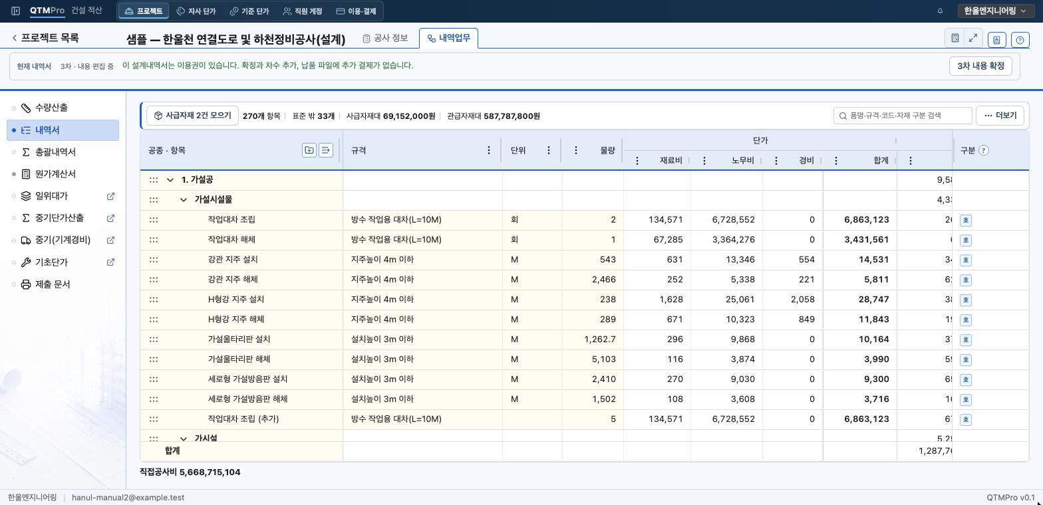The height and width of the screenshot is (505, 1043).
Task: Open 원가계산서 in the sidebar
Action: 63,174
